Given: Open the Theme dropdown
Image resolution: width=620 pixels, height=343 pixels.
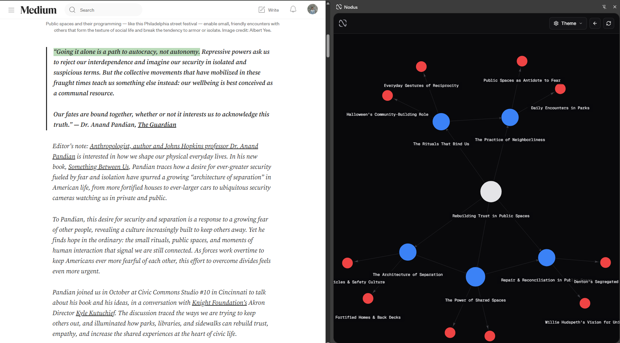Looking at the screenshot, I should [568, 23].
